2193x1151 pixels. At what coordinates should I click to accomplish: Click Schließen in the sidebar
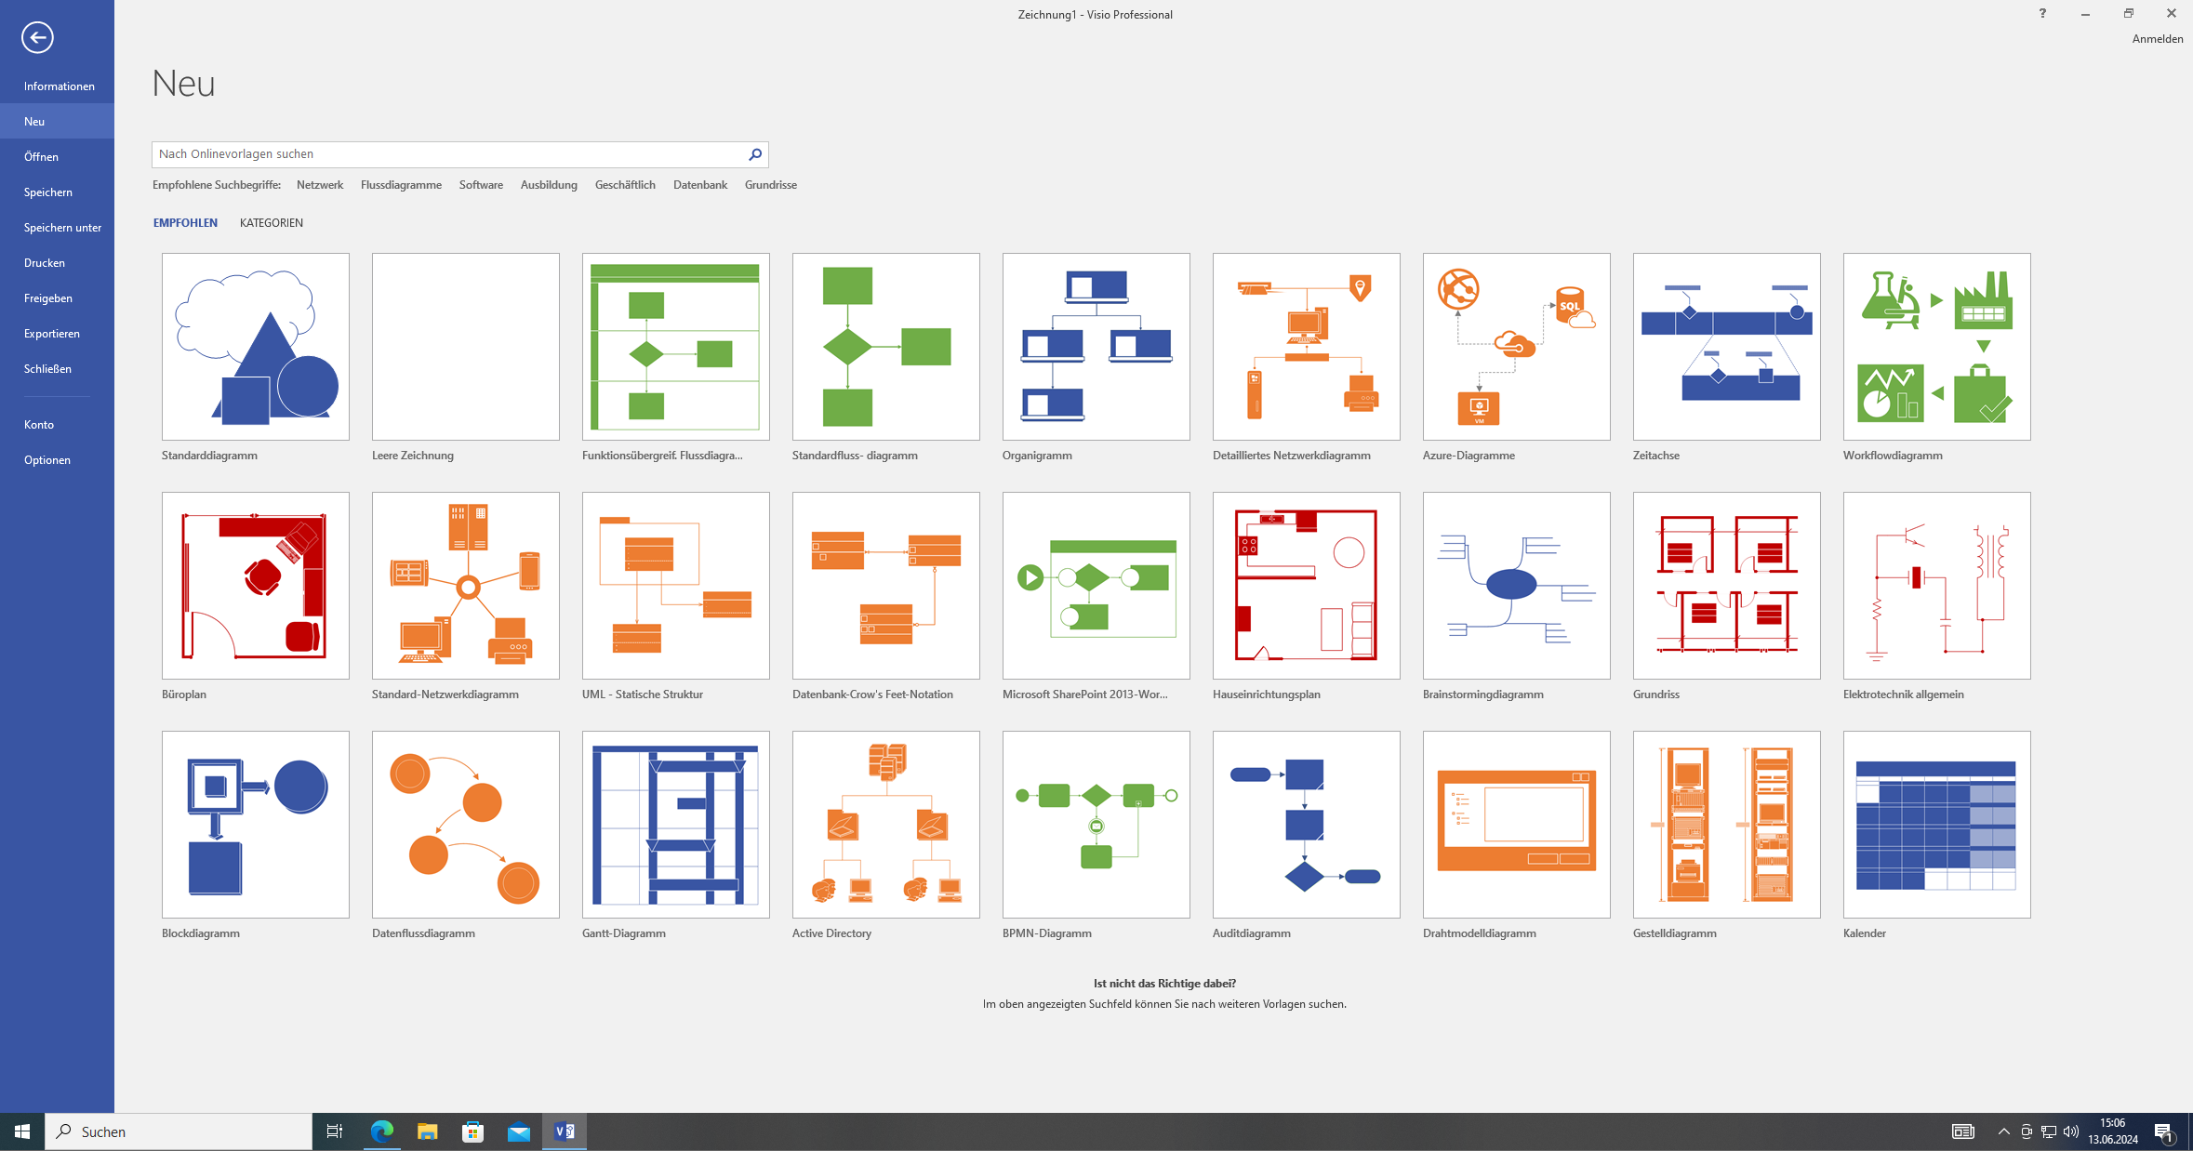57,369
